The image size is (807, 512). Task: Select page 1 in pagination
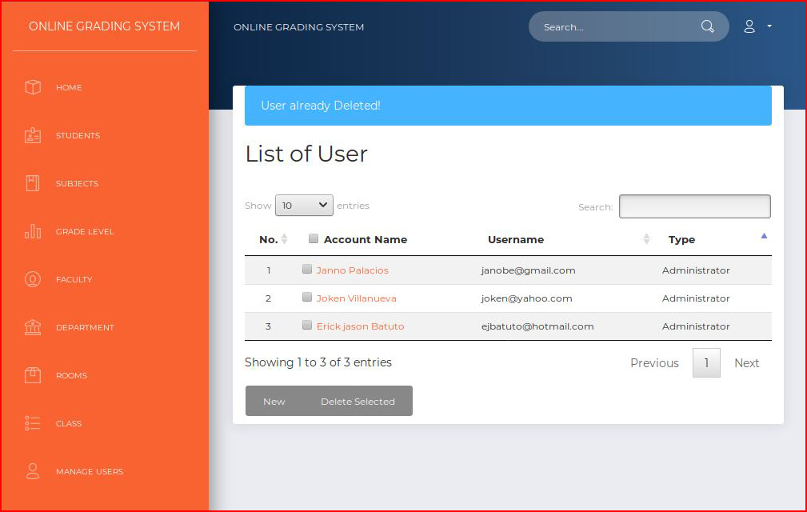point(706,362)
